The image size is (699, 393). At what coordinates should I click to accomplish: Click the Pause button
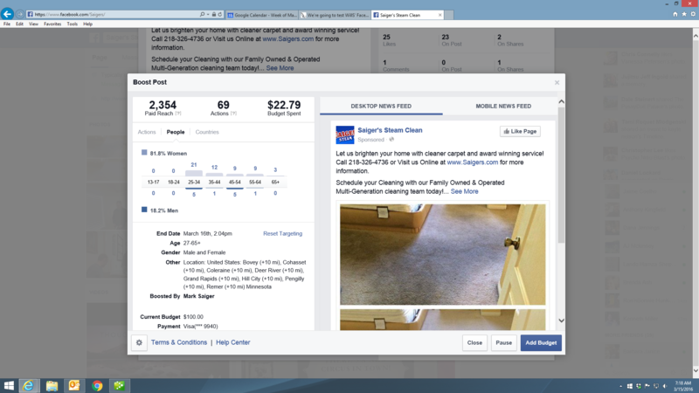[504, 342]
